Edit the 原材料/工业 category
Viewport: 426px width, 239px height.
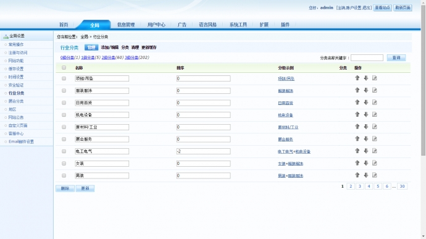click(x=375, y=127)
